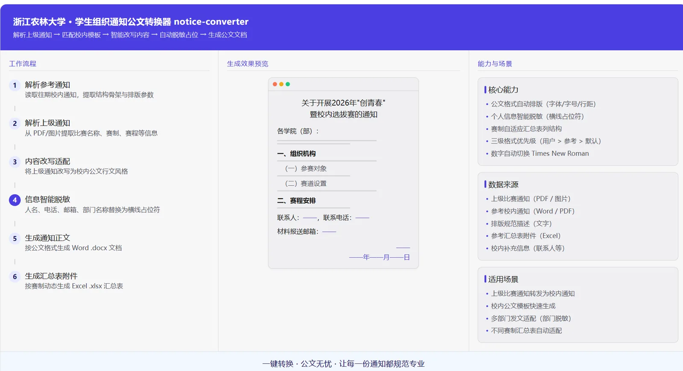
Task: Click header subtitle 解析上级通知 flow
Action: click(x=130, y=35)
